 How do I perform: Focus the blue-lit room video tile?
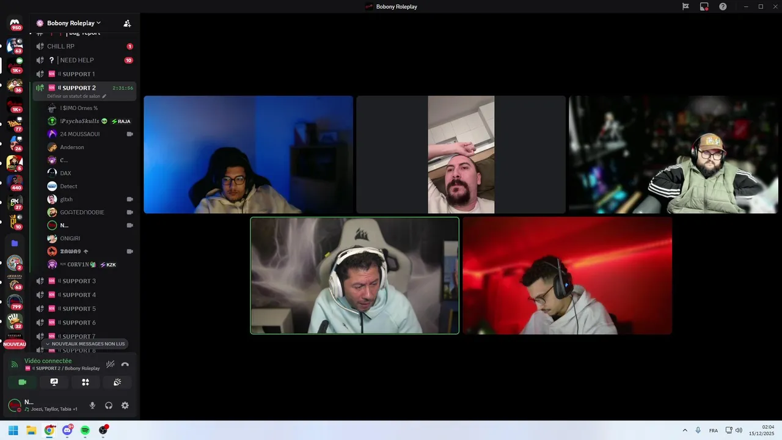coord(248,155)
